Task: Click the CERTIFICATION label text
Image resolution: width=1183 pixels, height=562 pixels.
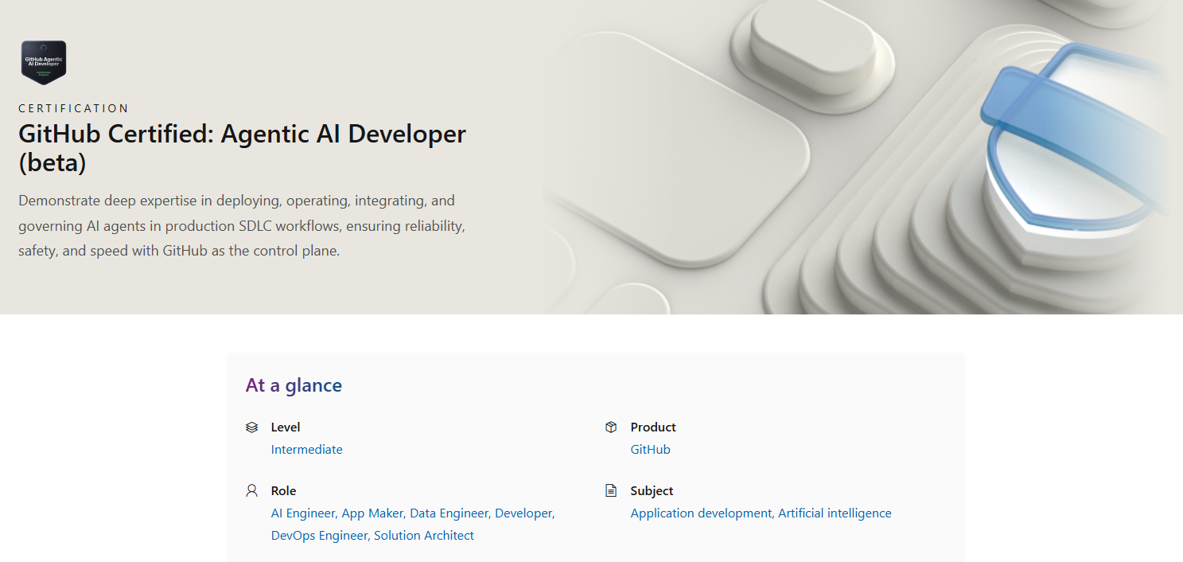Action: click(73, 108)
